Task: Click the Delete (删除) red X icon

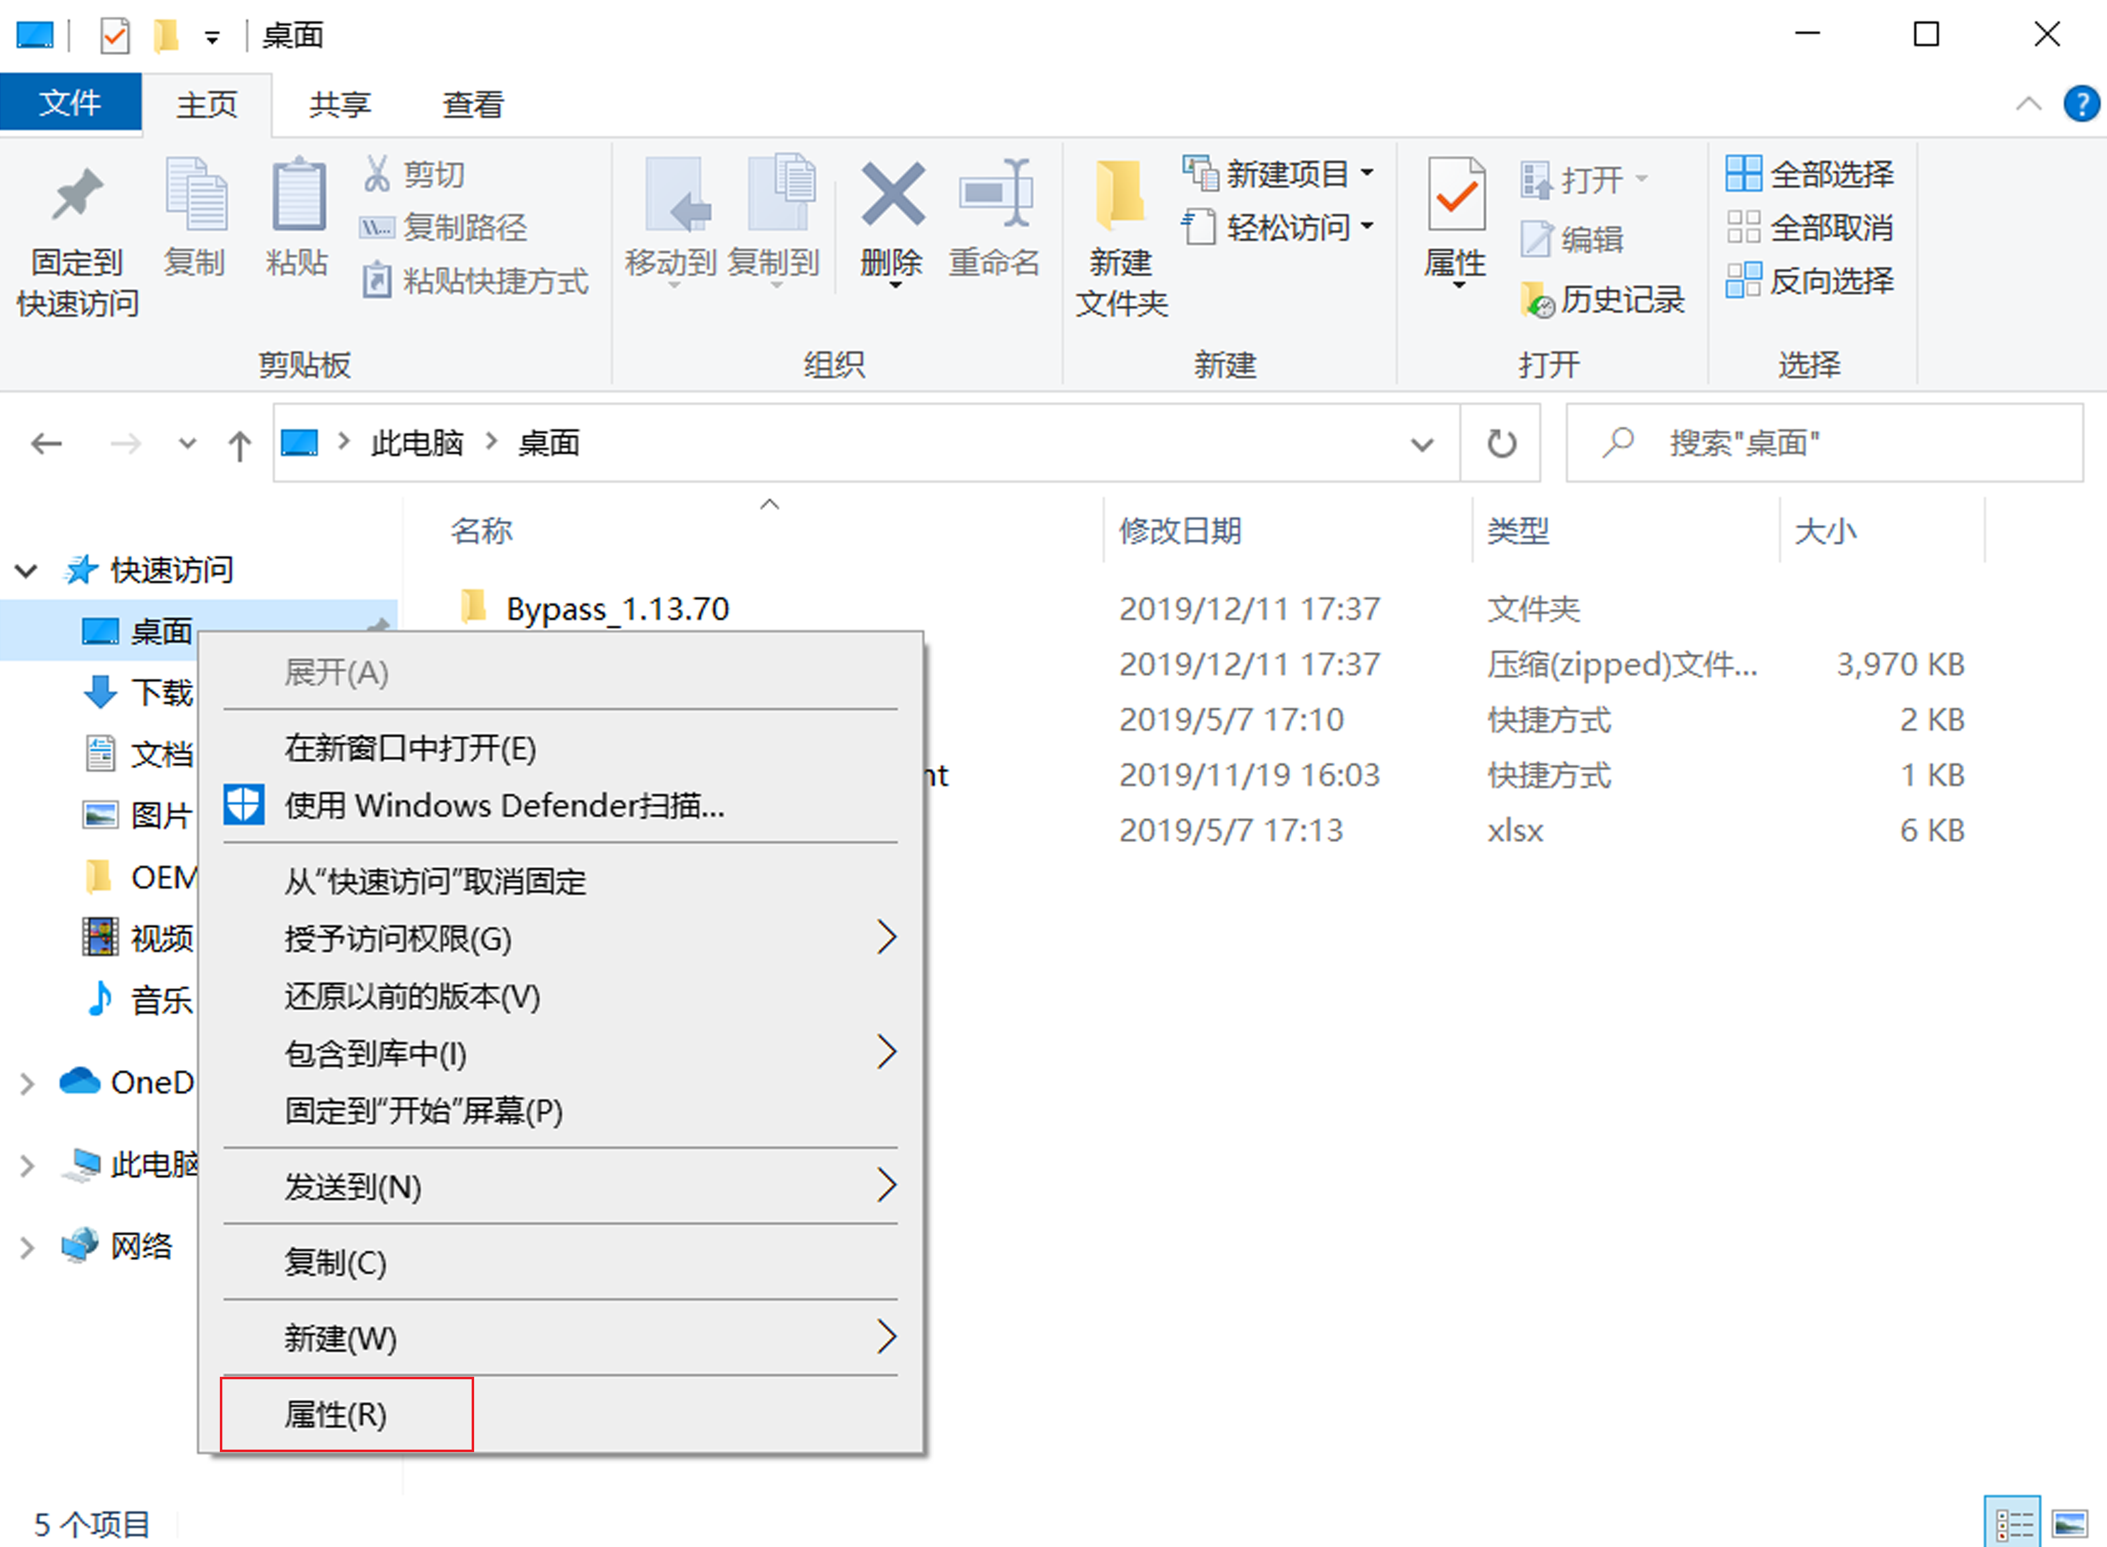Action: [x=893, y=195]
